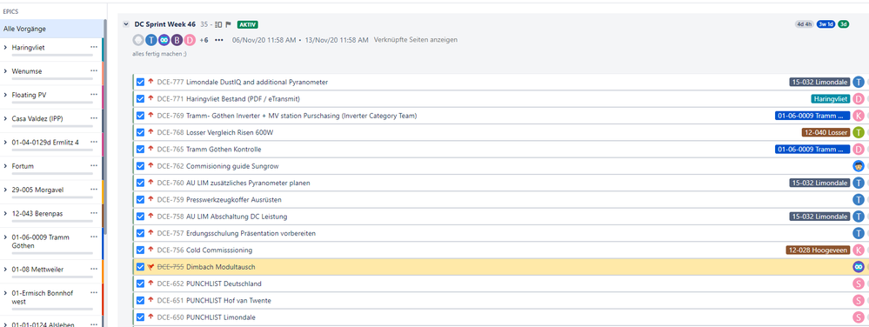869x327 pixels.
Task: Toggle checkbox for DCE-755 Dimbach Modultausch
Action: pos(141,267)
